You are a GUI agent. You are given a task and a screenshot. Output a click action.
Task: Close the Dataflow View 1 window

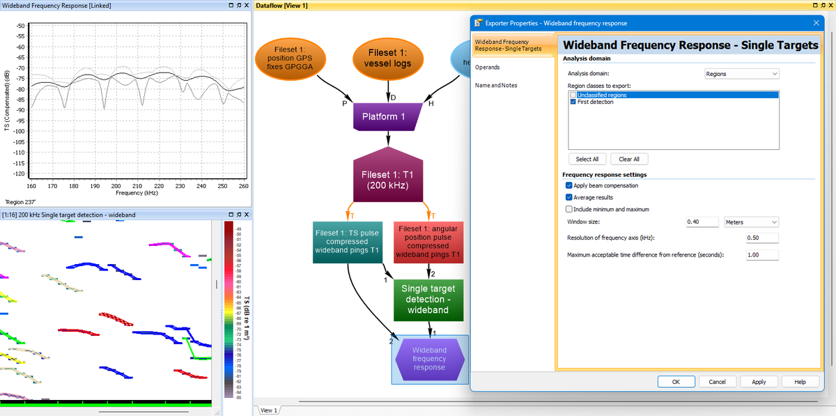830,6
